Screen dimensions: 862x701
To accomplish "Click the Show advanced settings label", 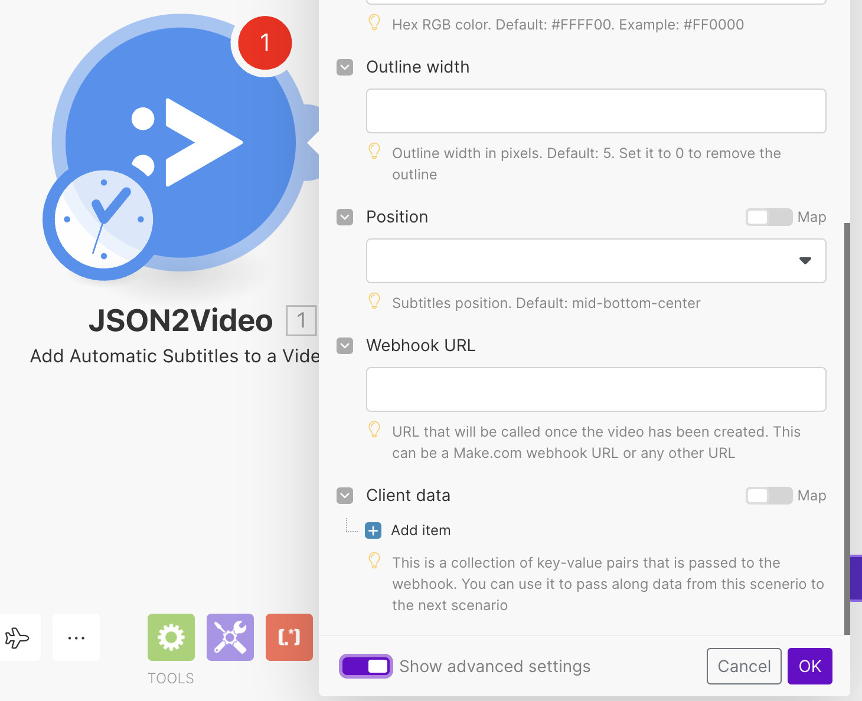I will pos(495,666).
